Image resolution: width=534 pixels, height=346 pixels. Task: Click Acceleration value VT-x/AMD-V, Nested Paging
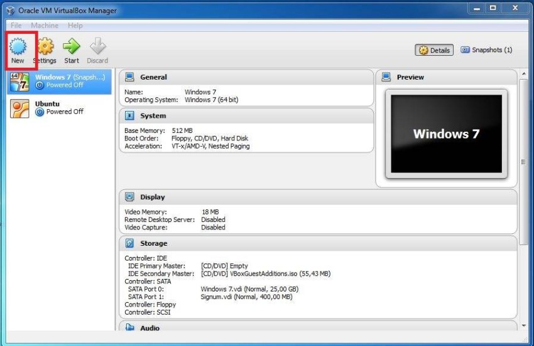click(210, 146)
